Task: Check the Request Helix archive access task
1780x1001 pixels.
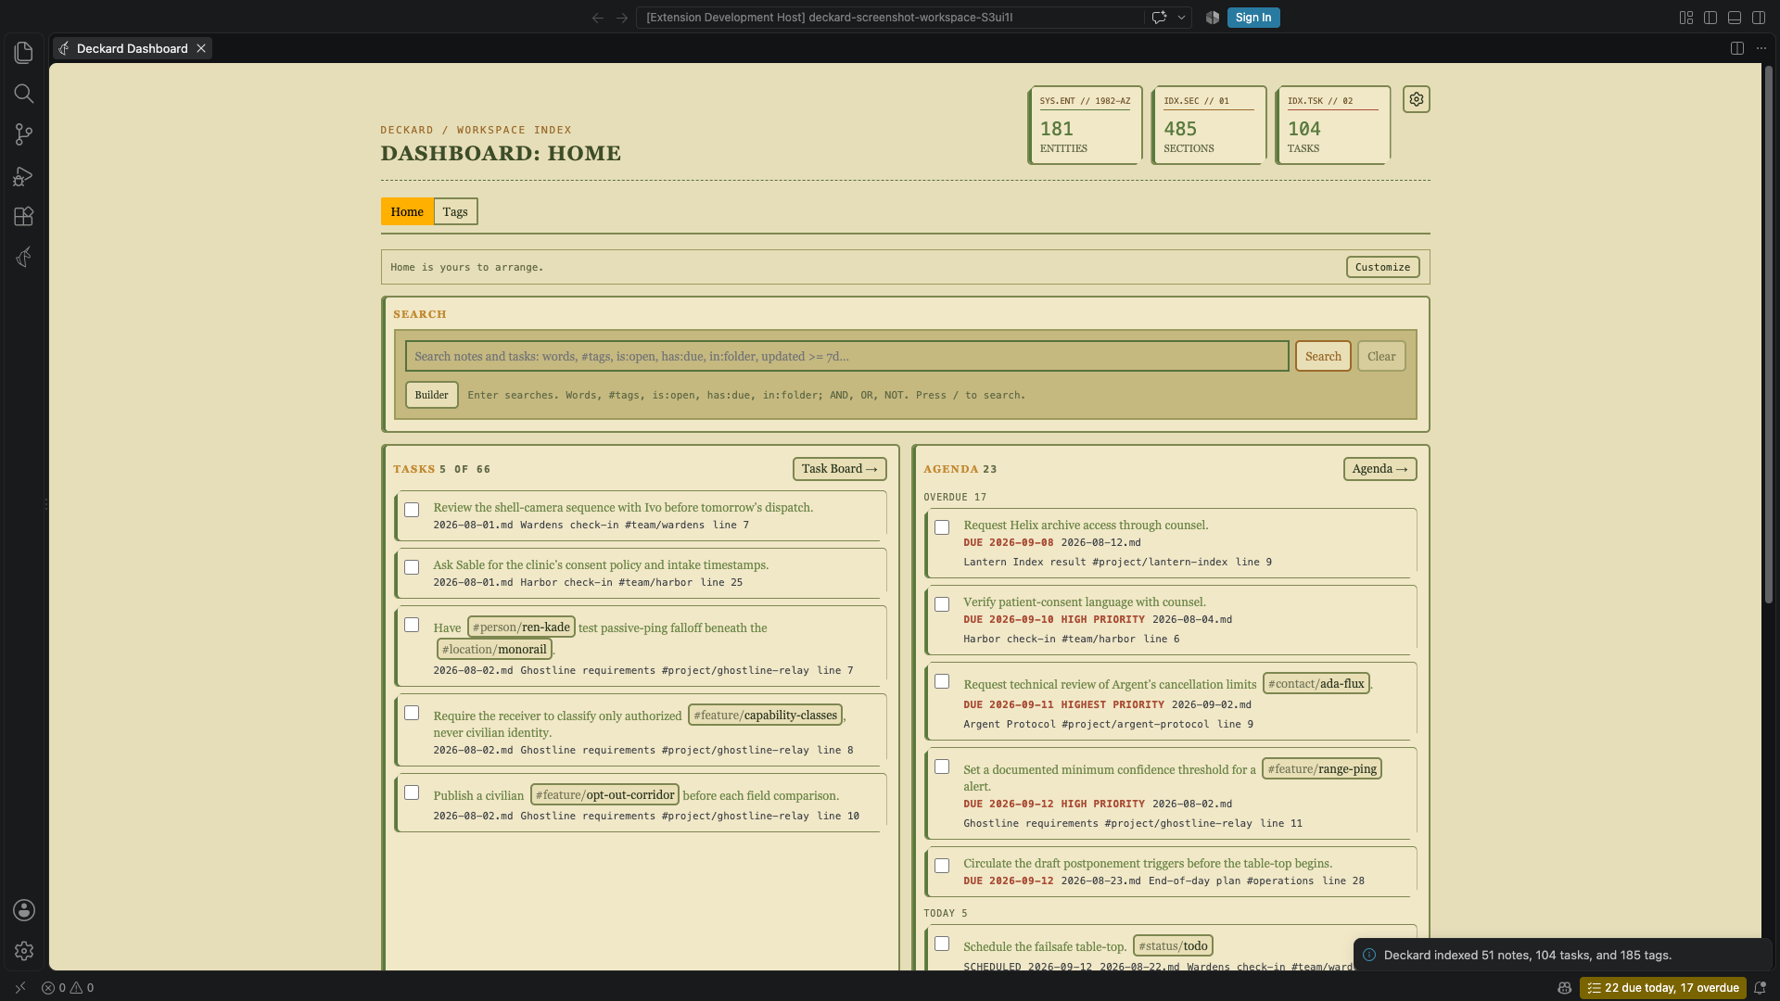Action: (x=942, y=527)
